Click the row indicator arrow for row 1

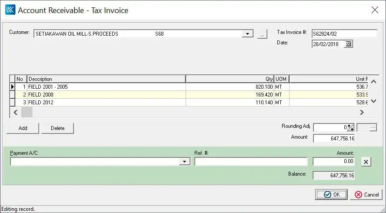pos(13,87)
